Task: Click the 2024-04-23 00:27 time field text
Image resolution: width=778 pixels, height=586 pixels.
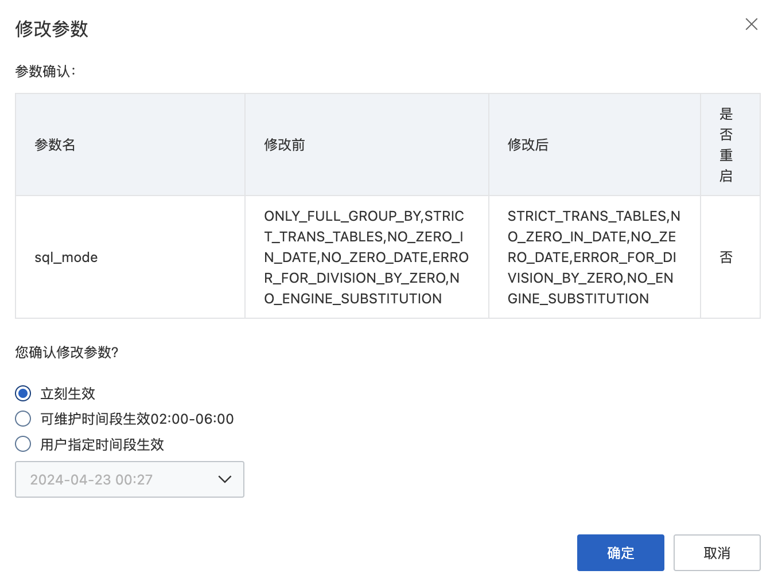Action: pyautogui.click(x=92, y=479)
